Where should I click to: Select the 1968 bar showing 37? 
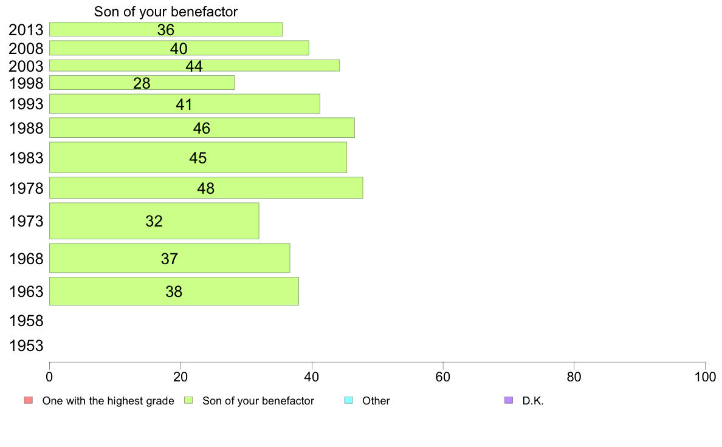pos(170,258)
